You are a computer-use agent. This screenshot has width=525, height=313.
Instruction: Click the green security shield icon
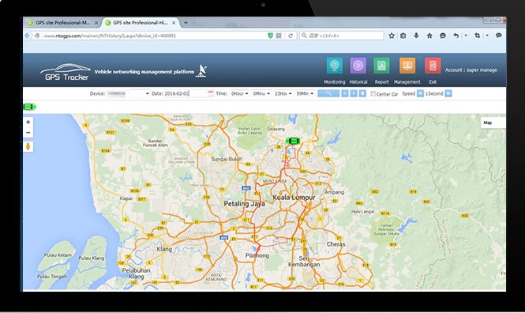tap(270, 36)
